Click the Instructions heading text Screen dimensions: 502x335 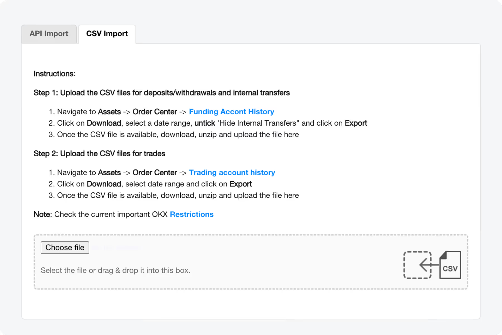click(x=54, y=74)
